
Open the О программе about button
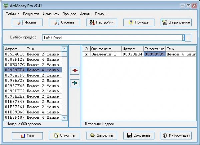click(176, 22)
